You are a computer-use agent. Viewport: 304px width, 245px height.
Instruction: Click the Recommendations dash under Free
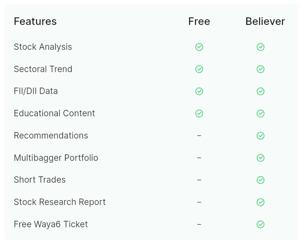[x=199, y=136]
